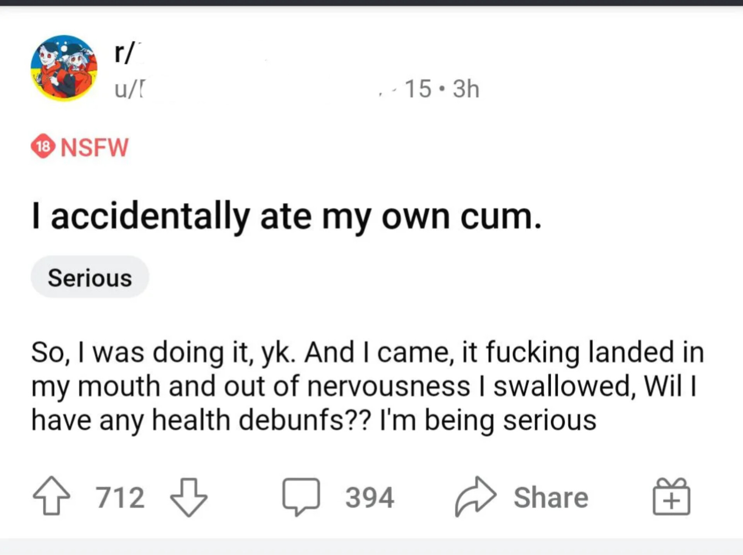This screenshot has height=555, width=743.
Task: Click the share arrow icon
Action: click(475, 496)
